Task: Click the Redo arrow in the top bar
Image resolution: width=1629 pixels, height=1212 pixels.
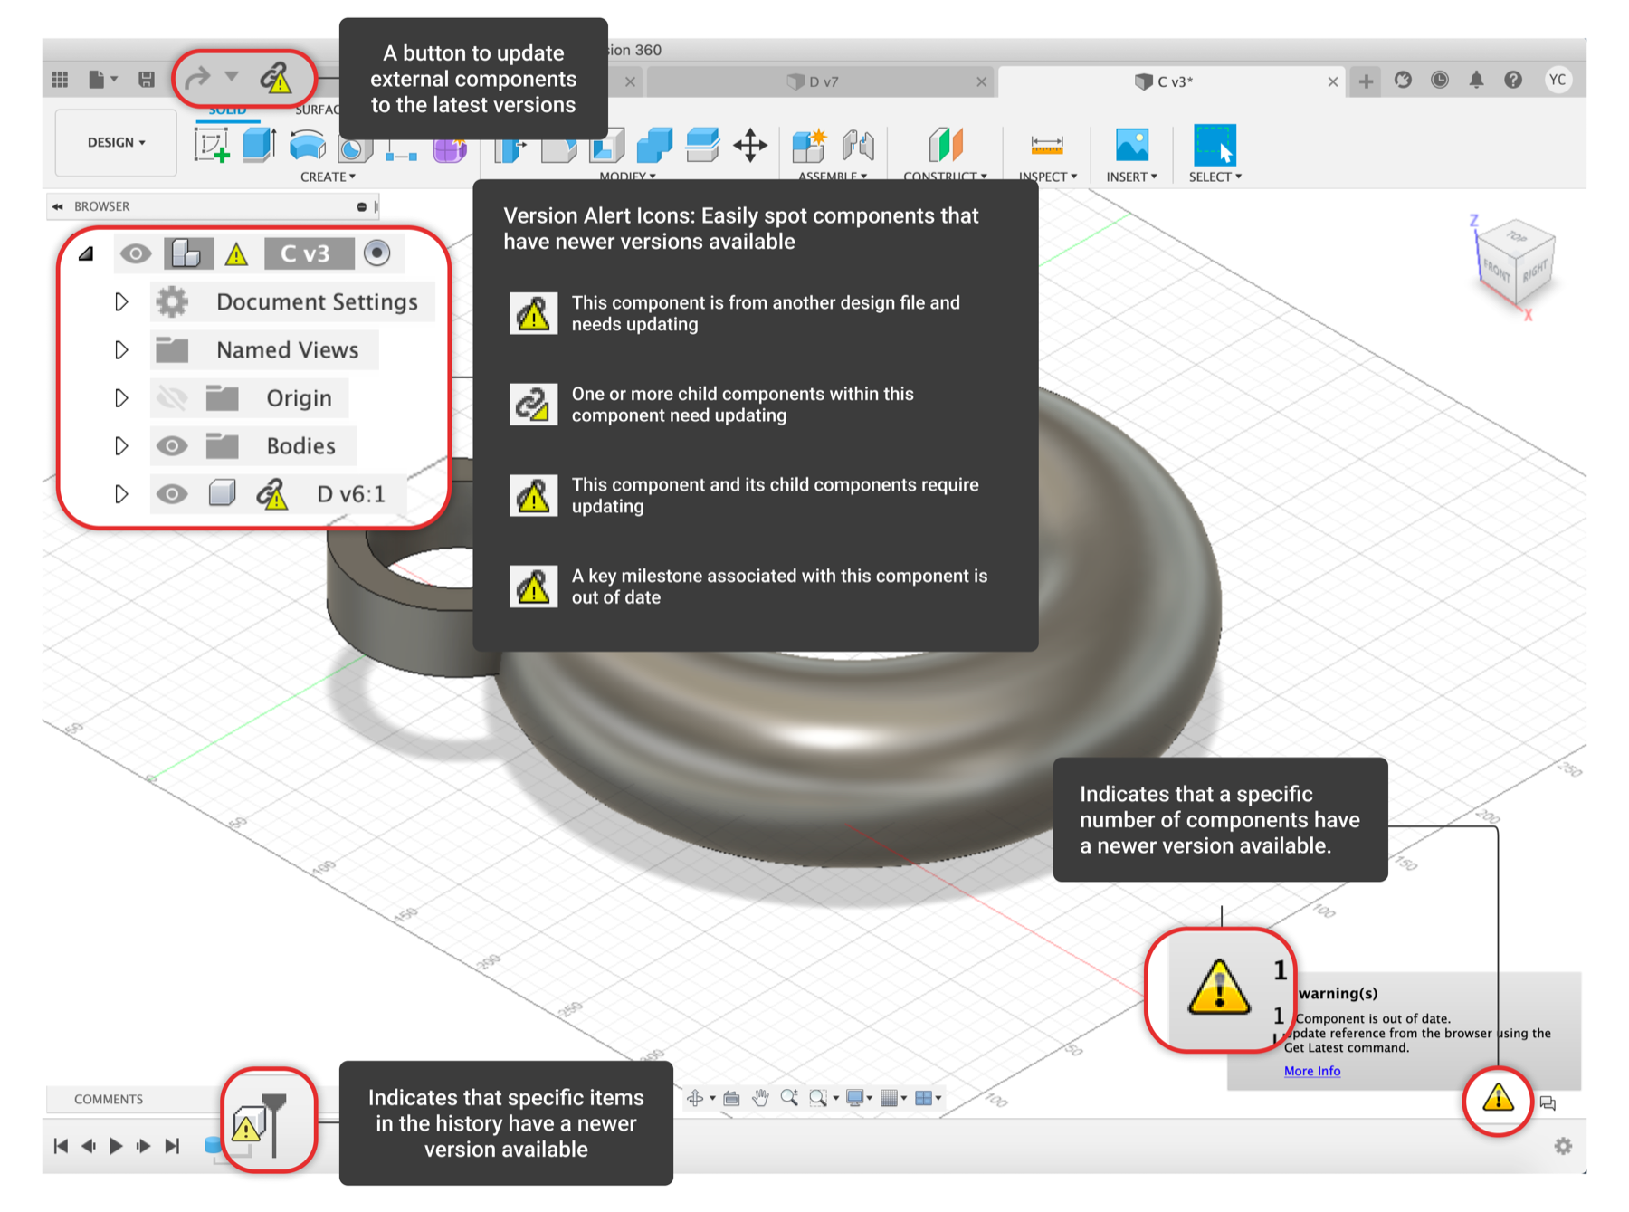Action: point(196,79)
